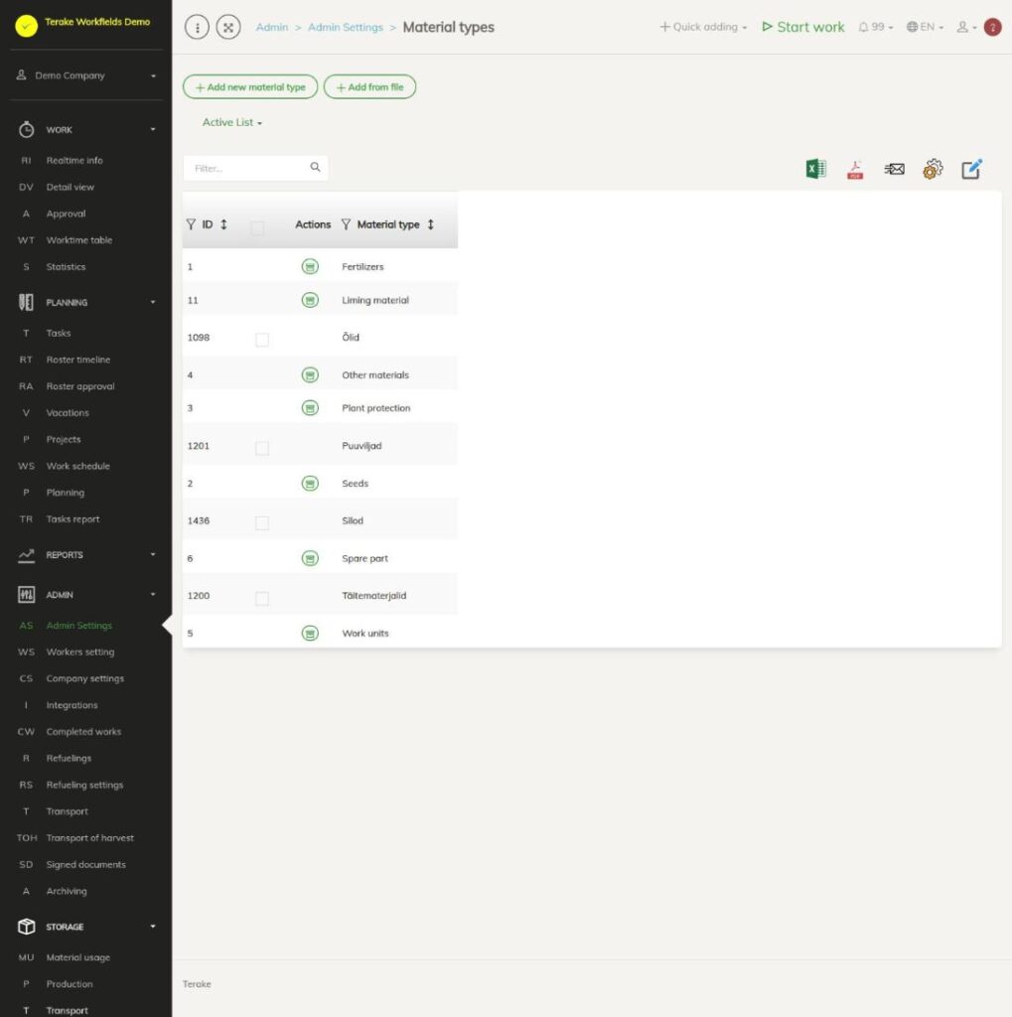
Task: Go to Roster timeline page
Action: [x=77, y=360]
